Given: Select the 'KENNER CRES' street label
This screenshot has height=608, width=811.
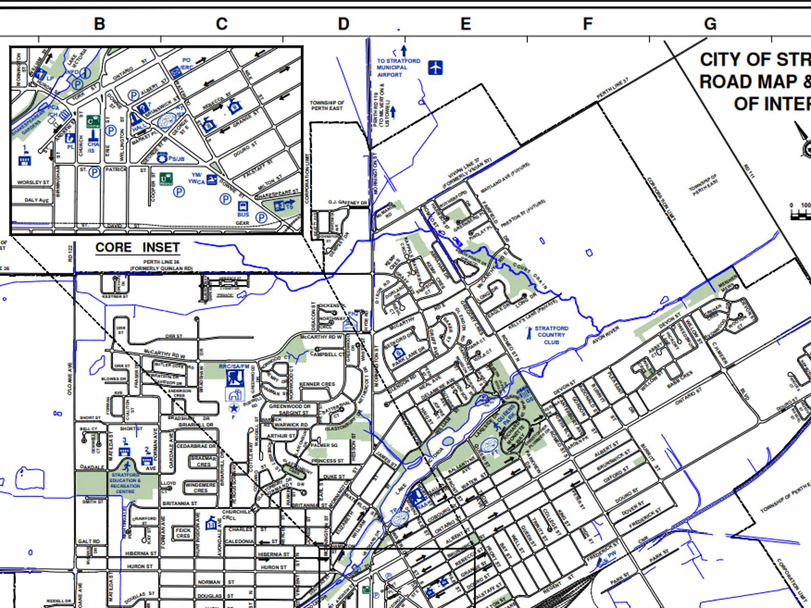Looking at the screenshot, I should [x=317, y=384].
